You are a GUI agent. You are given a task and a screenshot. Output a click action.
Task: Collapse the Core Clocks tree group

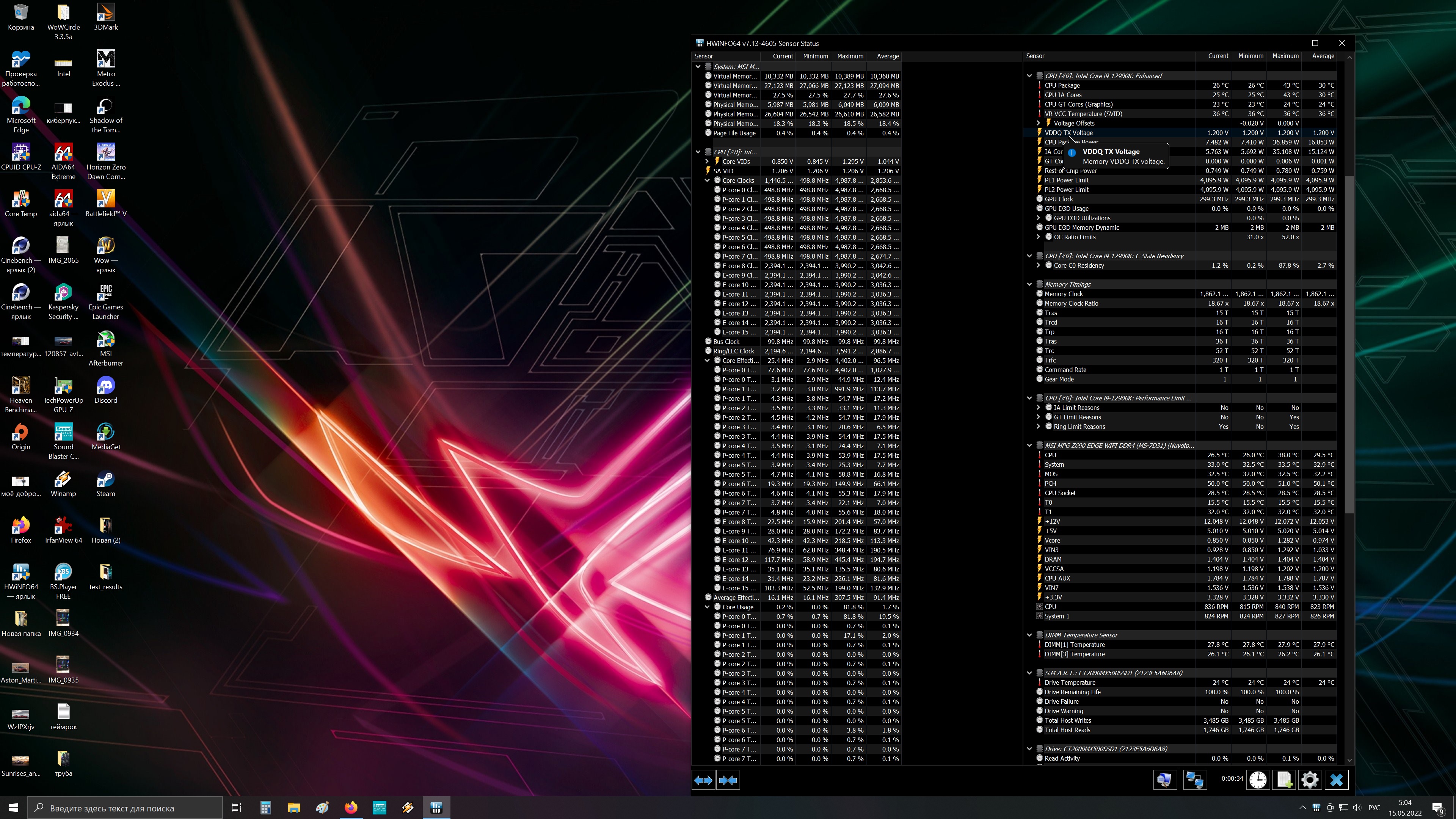click(x=707, y=180)
